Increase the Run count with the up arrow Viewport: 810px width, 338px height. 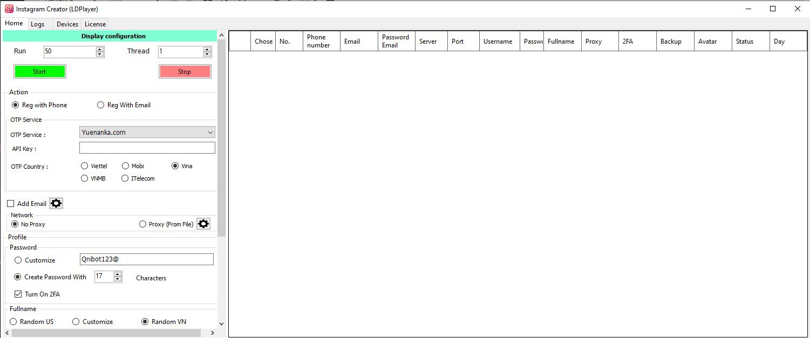(x=99, y=49)
